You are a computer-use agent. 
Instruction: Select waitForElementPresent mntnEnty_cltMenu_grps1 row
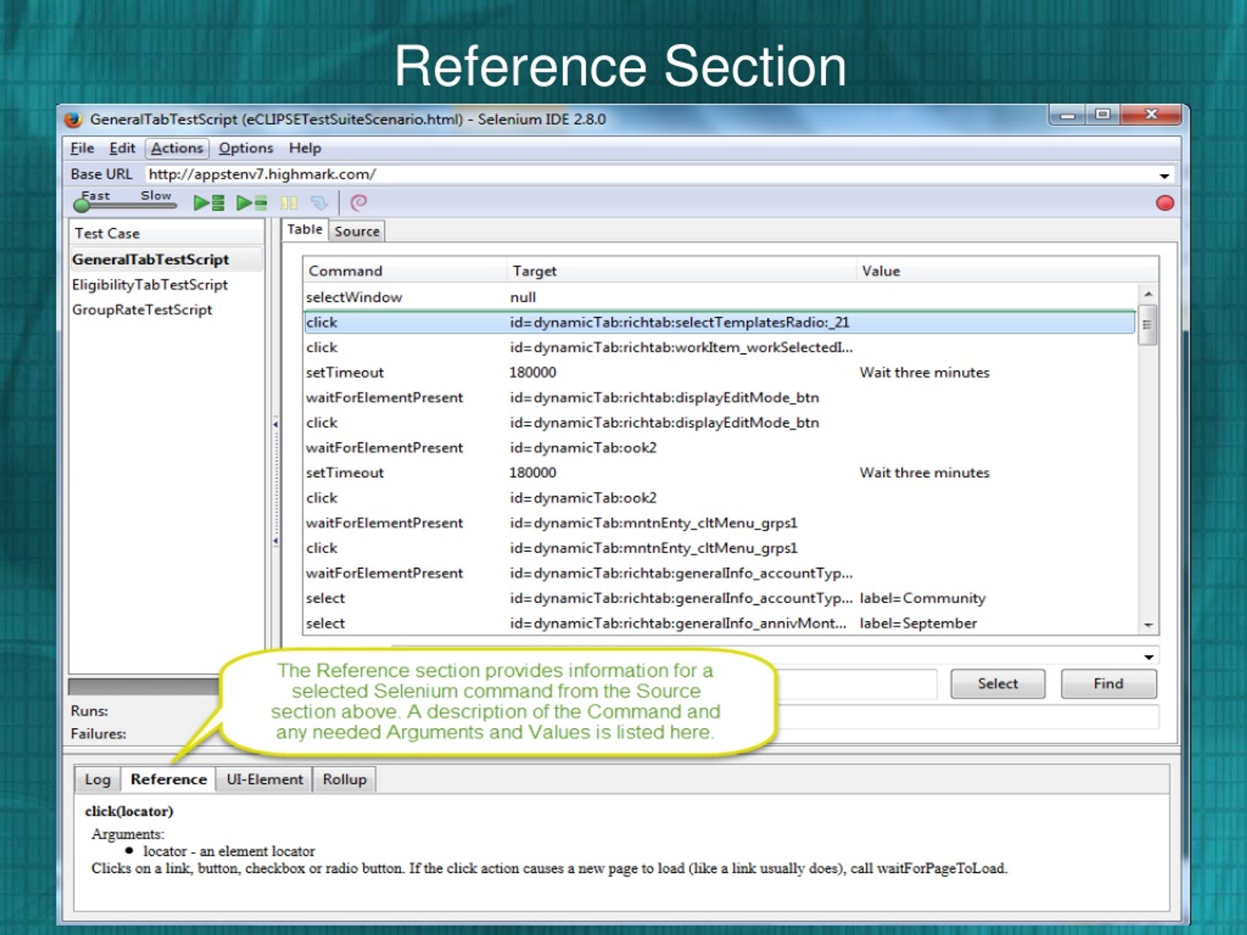720,523
